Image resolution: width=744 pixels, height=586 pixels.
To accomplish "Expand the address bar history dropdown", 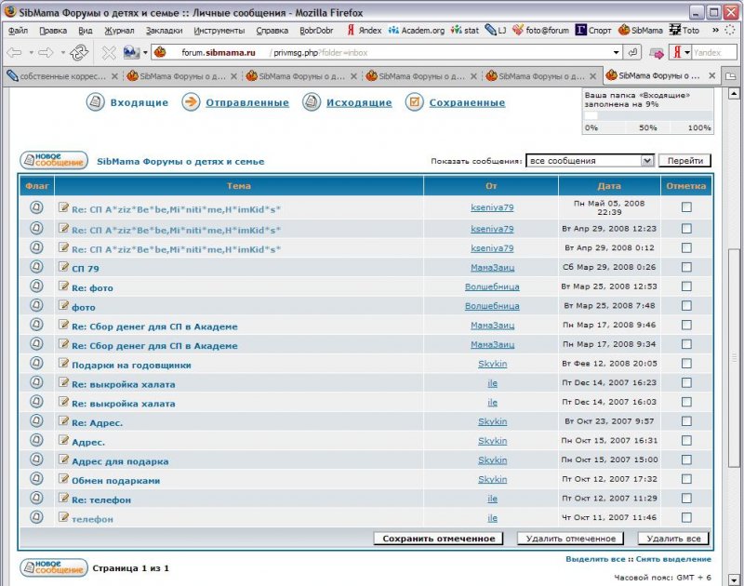I will [616, 53].
